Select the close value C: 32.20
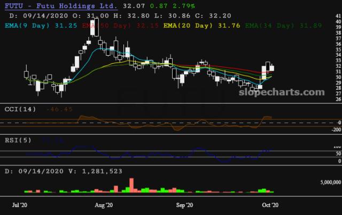The width and height of the screenshot is (342, 215). point(213,16)
